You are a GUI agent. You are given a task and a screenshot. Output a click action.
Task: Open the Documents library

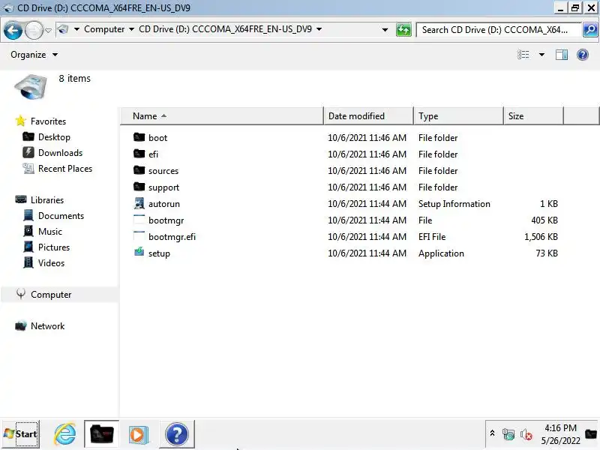click(53, 215)
